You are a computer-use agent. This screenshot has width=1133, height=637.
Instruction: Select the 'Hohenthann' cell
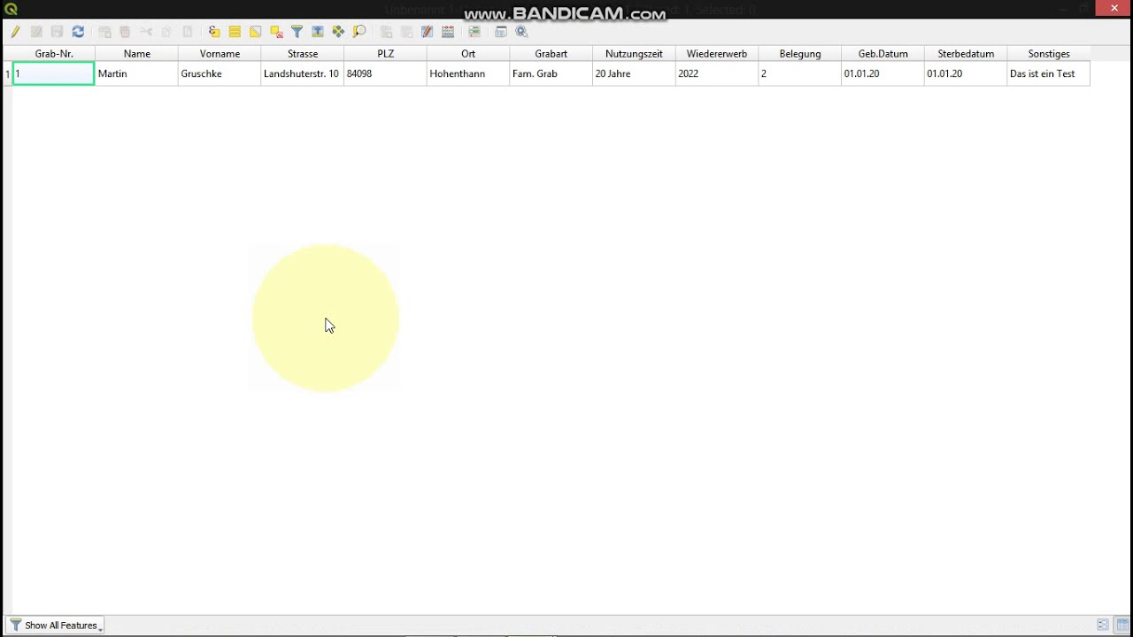coord(468,73)
